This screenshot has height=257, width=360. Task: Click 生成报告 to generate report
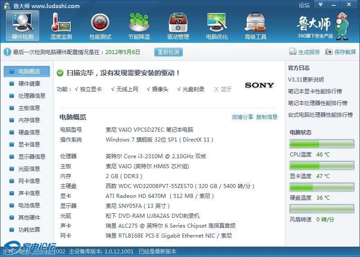pos(309,52)
